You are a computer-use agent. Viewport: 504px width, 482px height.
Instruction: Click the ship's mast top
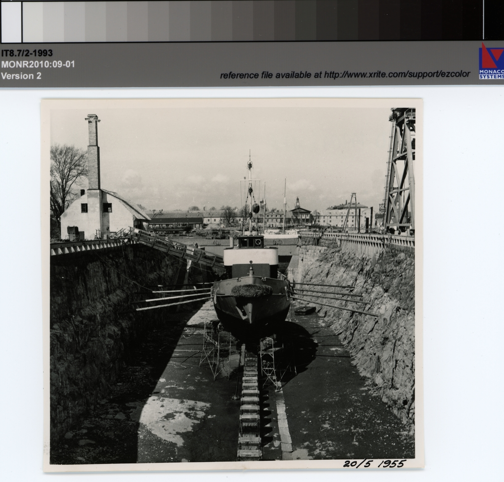coord(250,157)
